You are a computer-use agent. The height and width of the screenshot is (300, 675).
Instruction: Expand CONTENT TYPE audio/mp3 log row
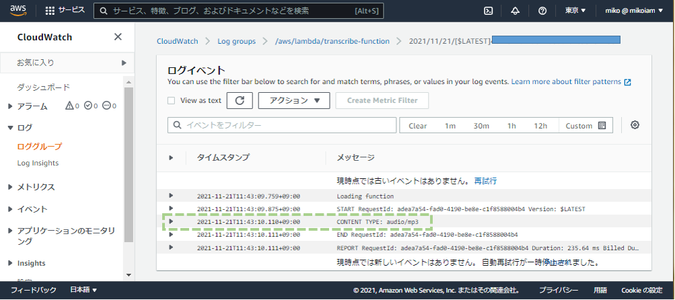[171, 221]
